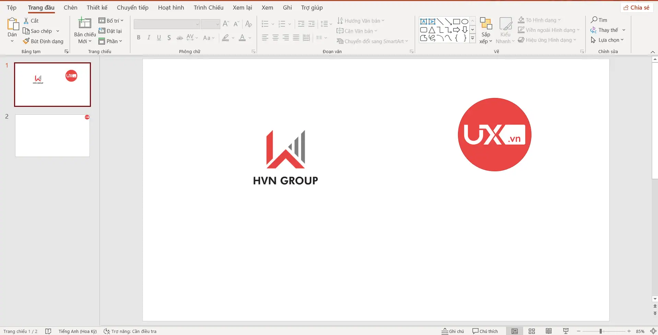The height and width of the screenshot is (335, 658).
Task: Open Tìm to search the presentation
Action: point(600,20)
